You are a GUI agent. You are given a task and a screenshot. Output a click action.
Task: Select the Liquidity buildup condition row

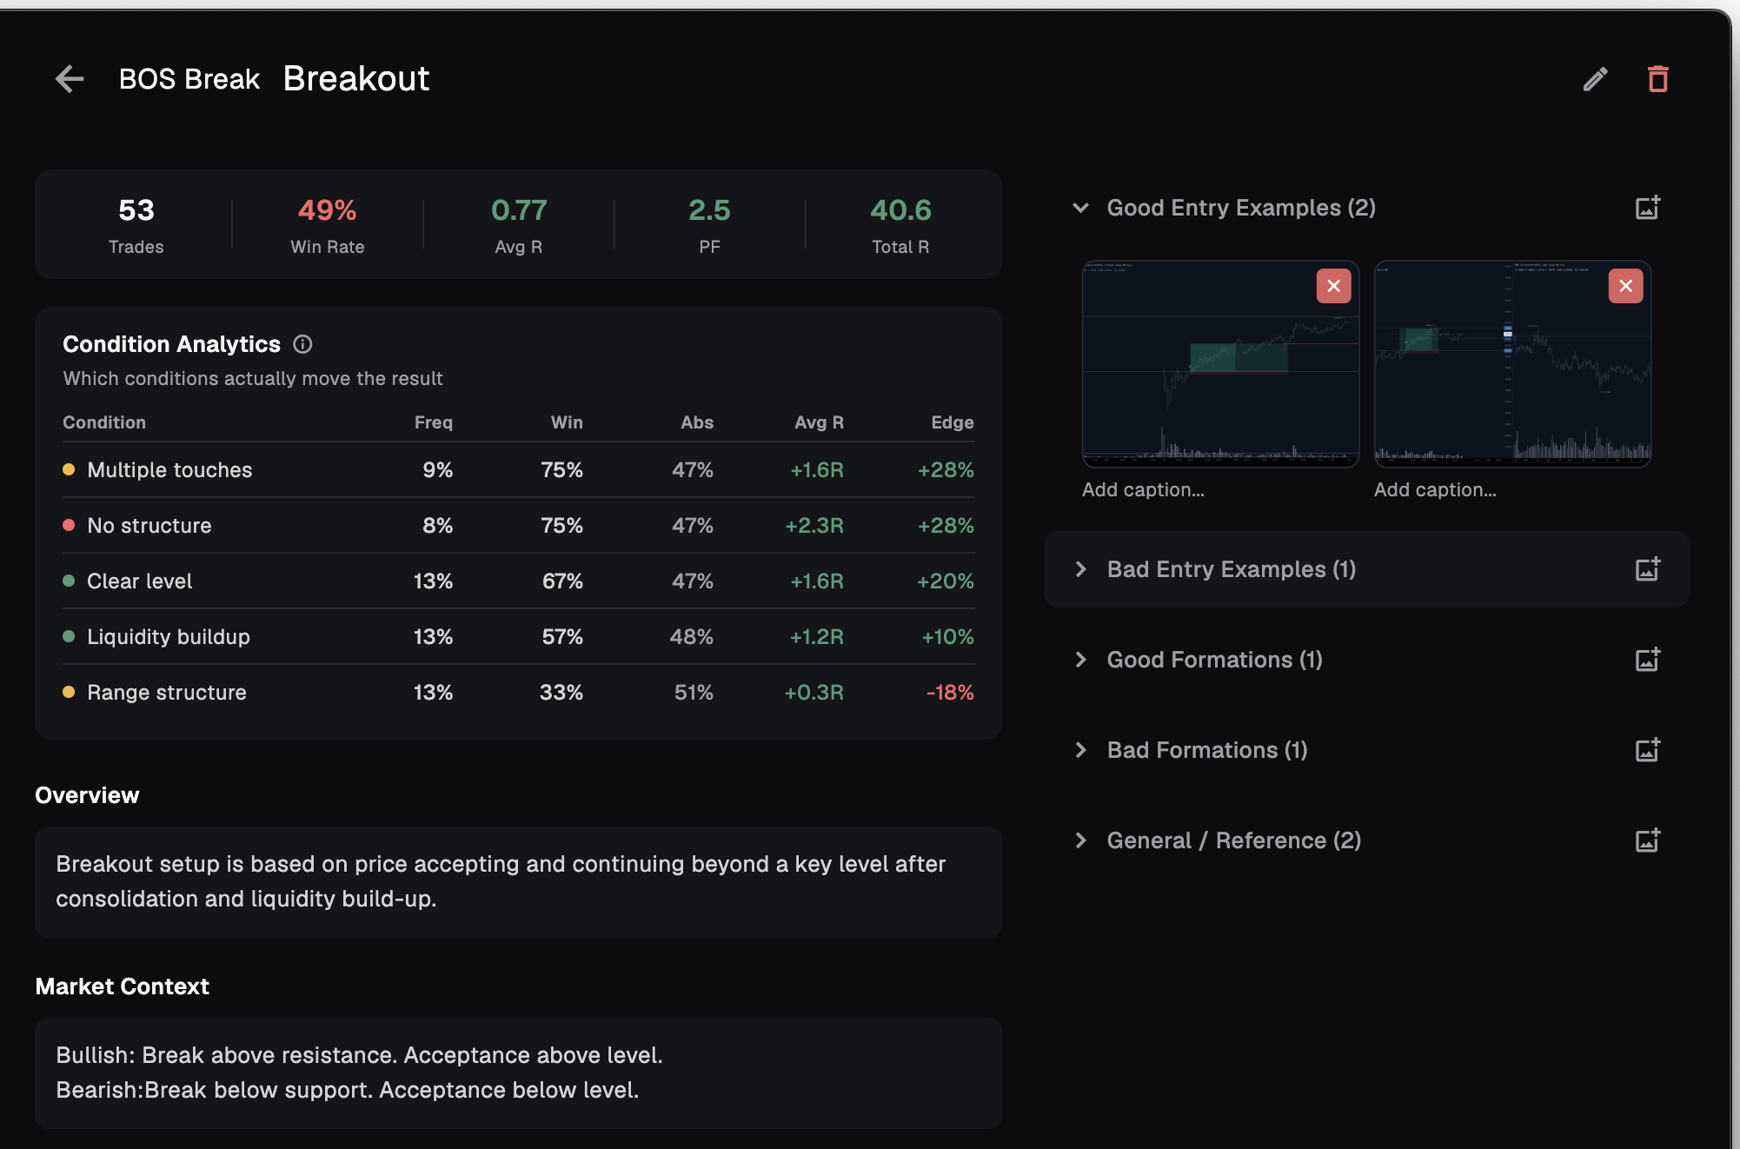519,637
